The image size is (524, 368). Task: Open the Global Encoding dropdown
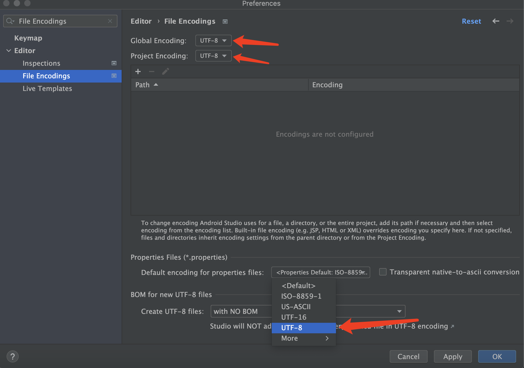213,40
